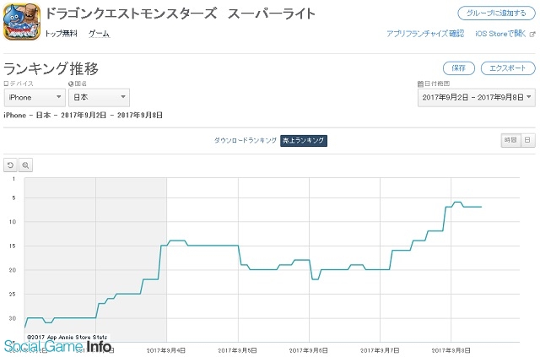Open the iOS Storeで開く link
The width and height of the screenshot is (540, 357).
point(505,34)
